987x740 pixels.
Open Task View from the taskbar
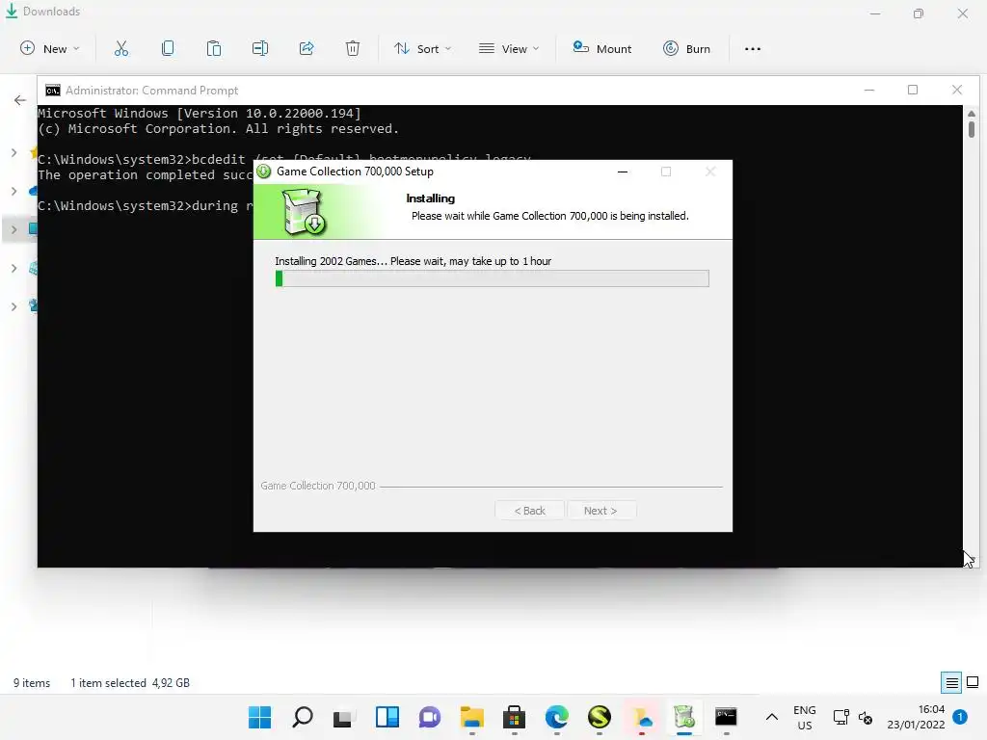point(344,717)
